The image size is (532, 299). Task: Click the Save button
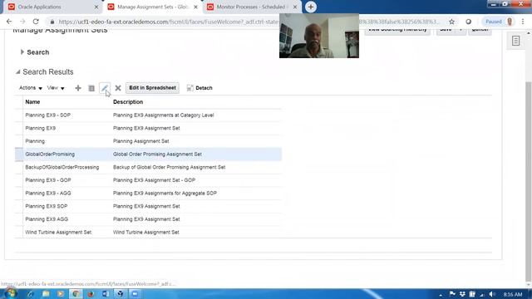coord(446,30)
